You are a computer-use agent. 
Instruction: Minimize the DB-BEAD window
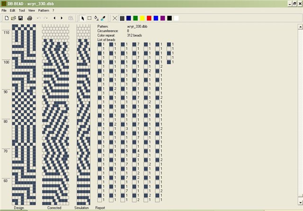(290, 4)
